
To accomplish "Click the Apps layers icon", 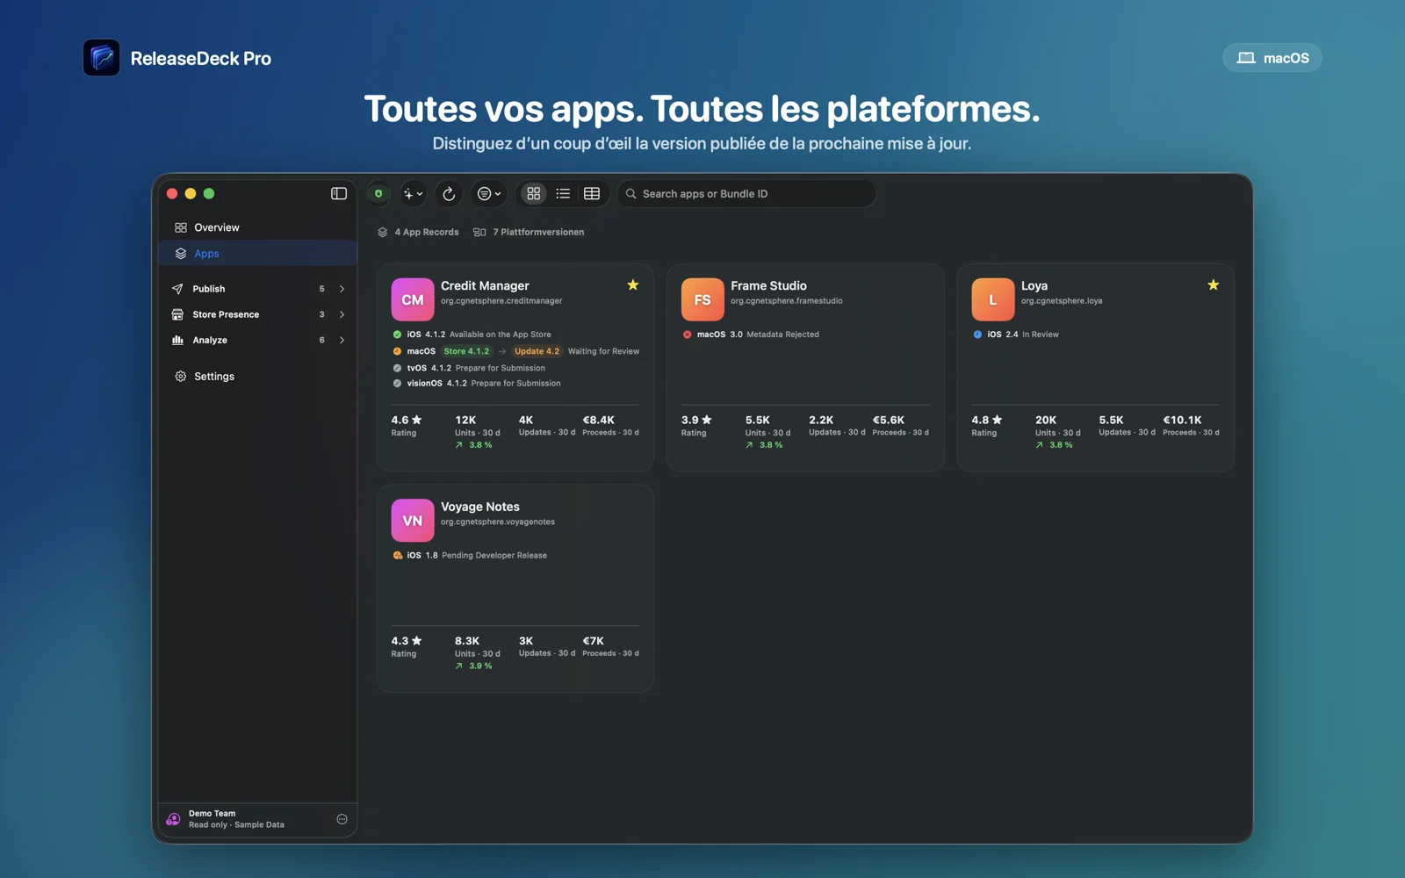I will click(180, 253).
